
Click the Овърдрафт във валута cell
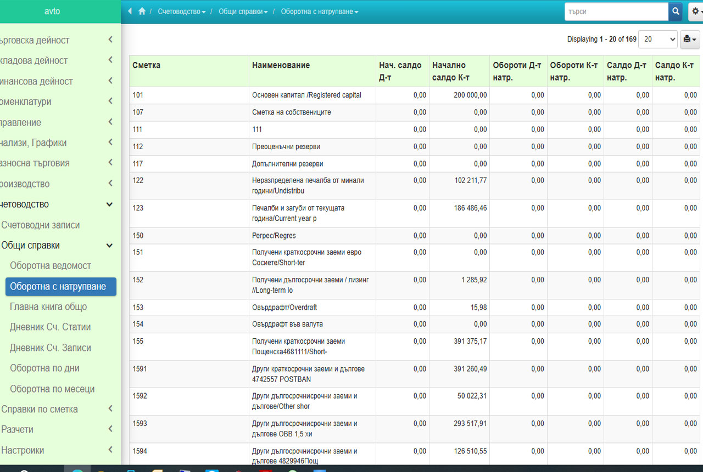312,325
